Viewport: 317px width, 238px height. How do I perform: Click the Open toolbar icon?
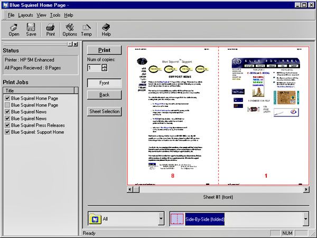point(14,27)
